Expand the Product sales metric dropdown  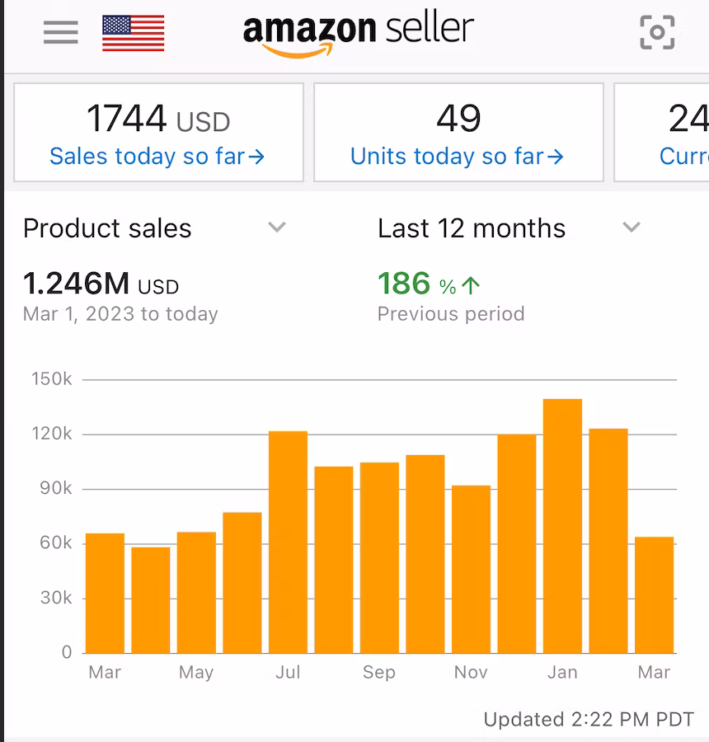click(277, 228)
